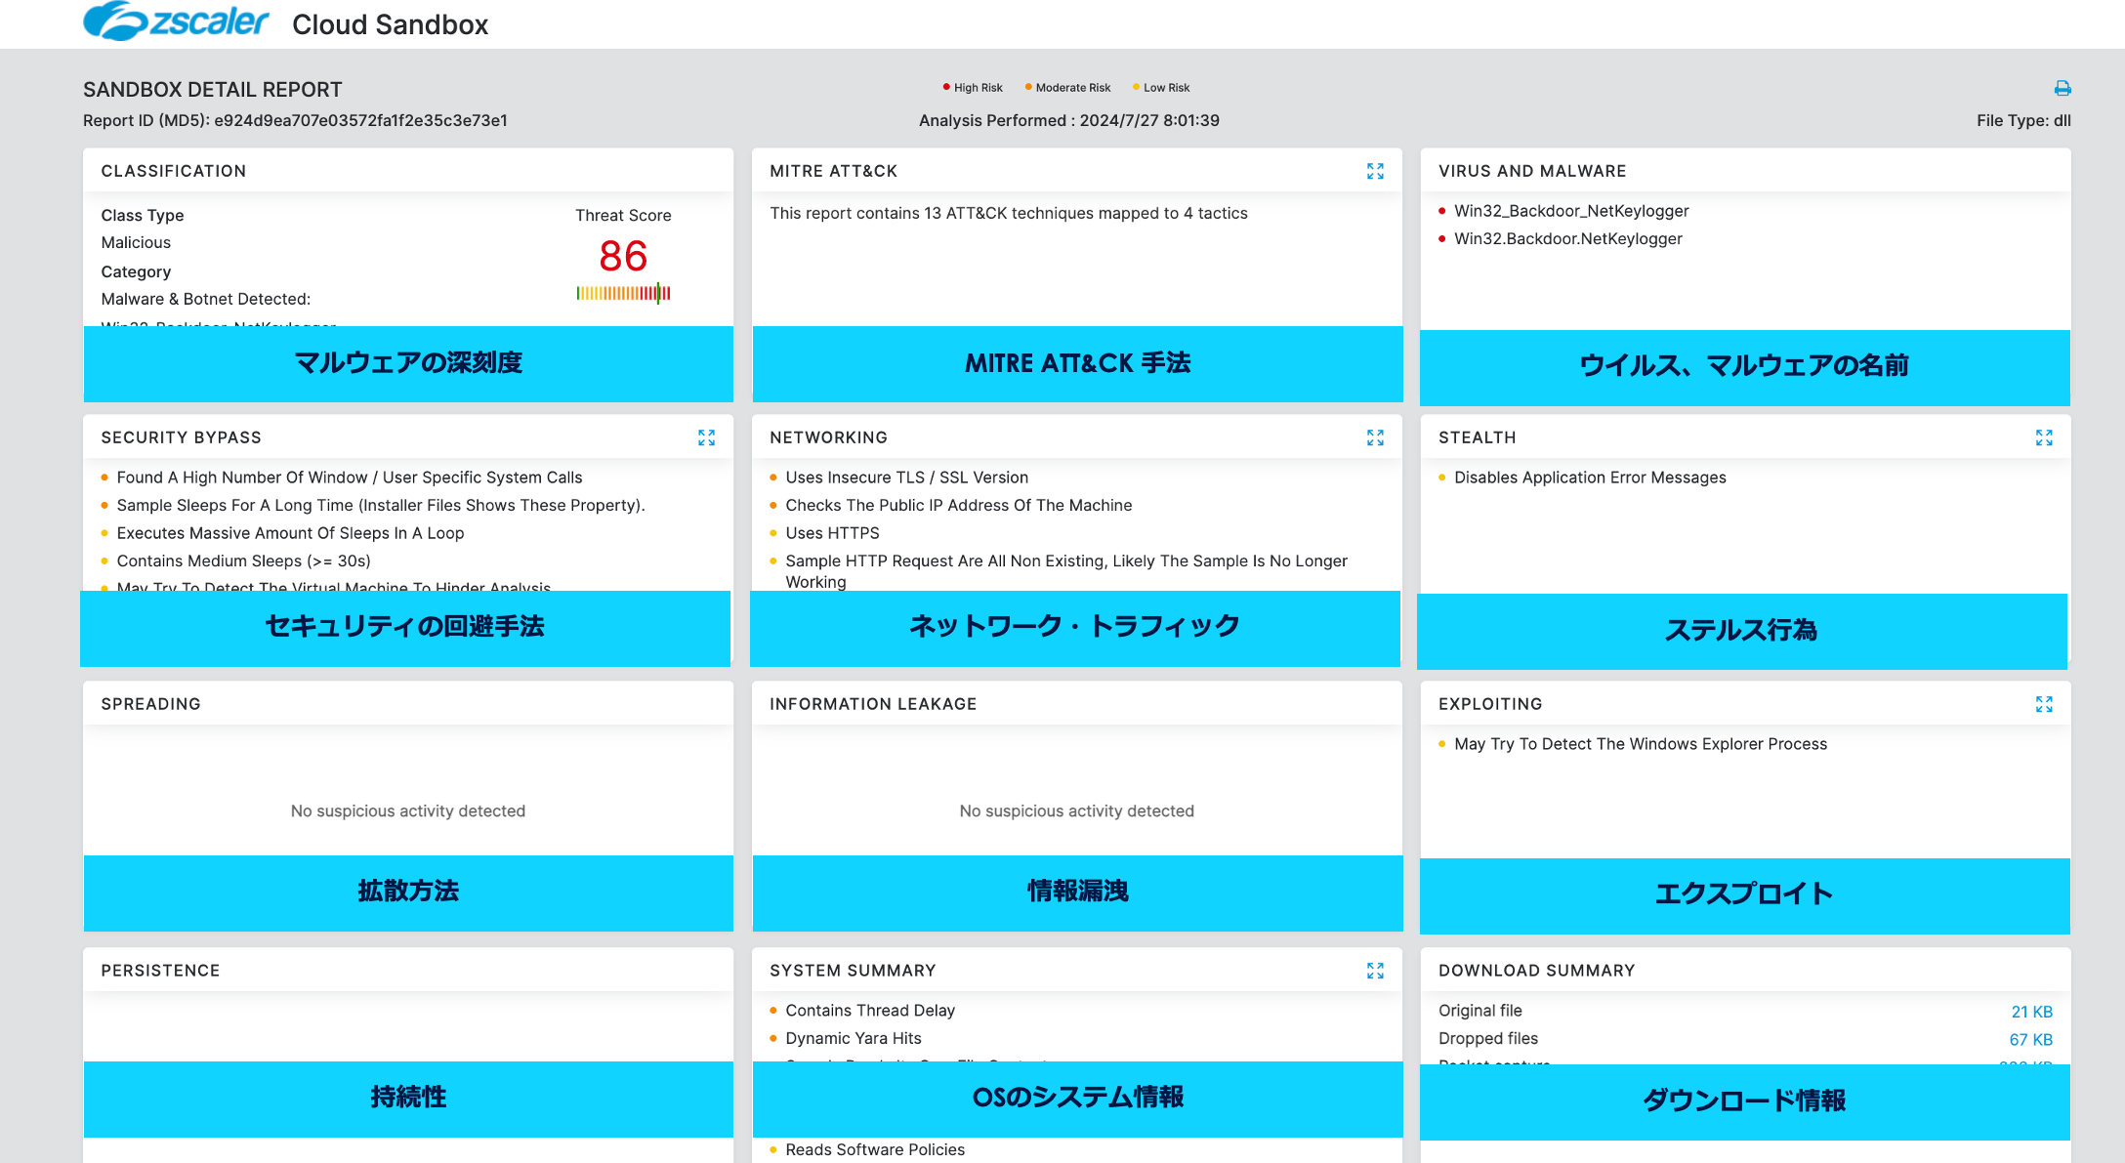Expand the MITRE ATT&CK panel
2125x1163 pixels.
[1376, 171]
